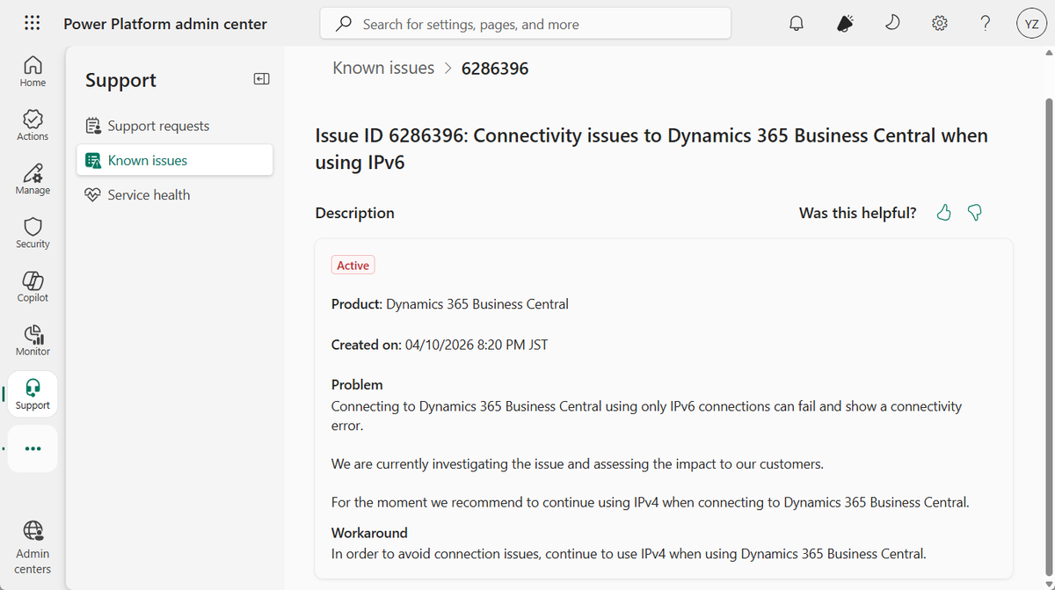View recent history via the clock icon

pyautogui.click(x=891, y=23)
